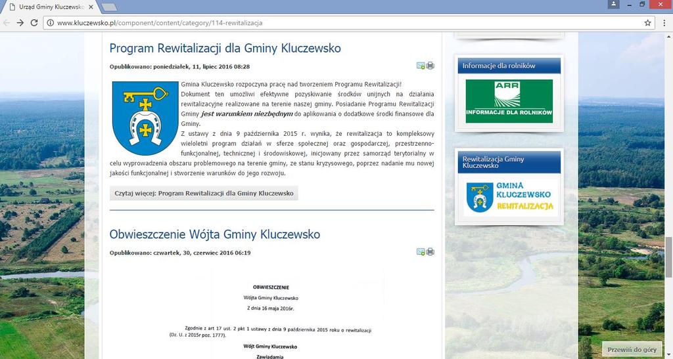The height and width of the screenshot is (359, 673).
Task: Restore down the Chrome window
Action: (643, 5)
